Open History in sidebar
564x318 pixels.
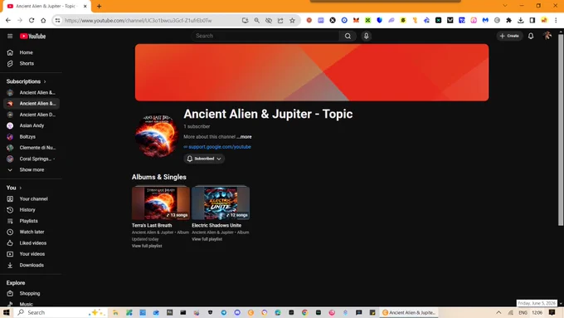(31, 209)
